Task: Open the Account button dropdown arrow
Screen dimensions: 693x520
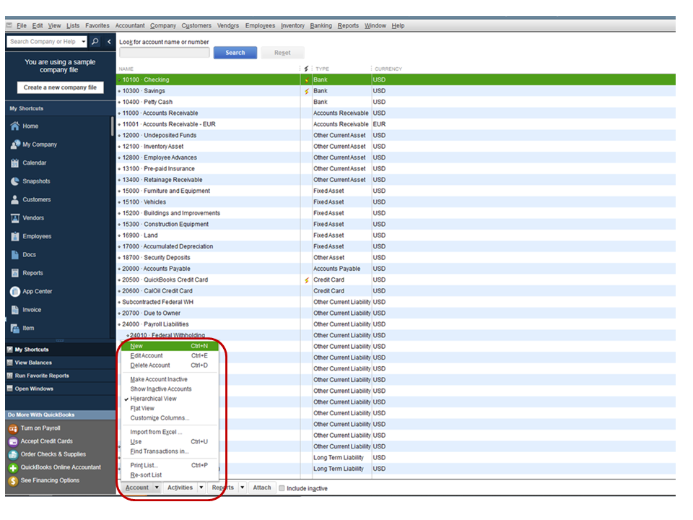Action: 157,487
